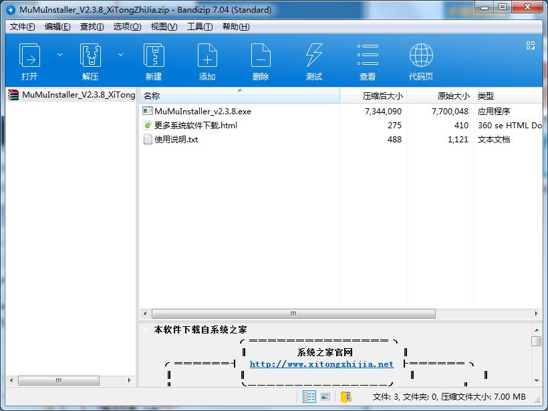Click the yellow archive icon in status bar
Image resolution: width=548 pixels, height=411 pixels.
click(346, 396)
